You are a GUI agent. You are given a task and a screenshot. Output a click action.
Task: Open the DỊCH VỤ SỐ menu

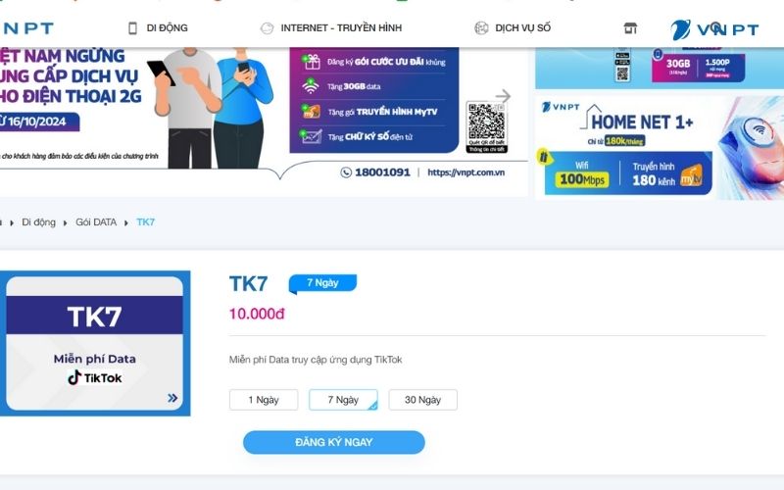[522, 28]
